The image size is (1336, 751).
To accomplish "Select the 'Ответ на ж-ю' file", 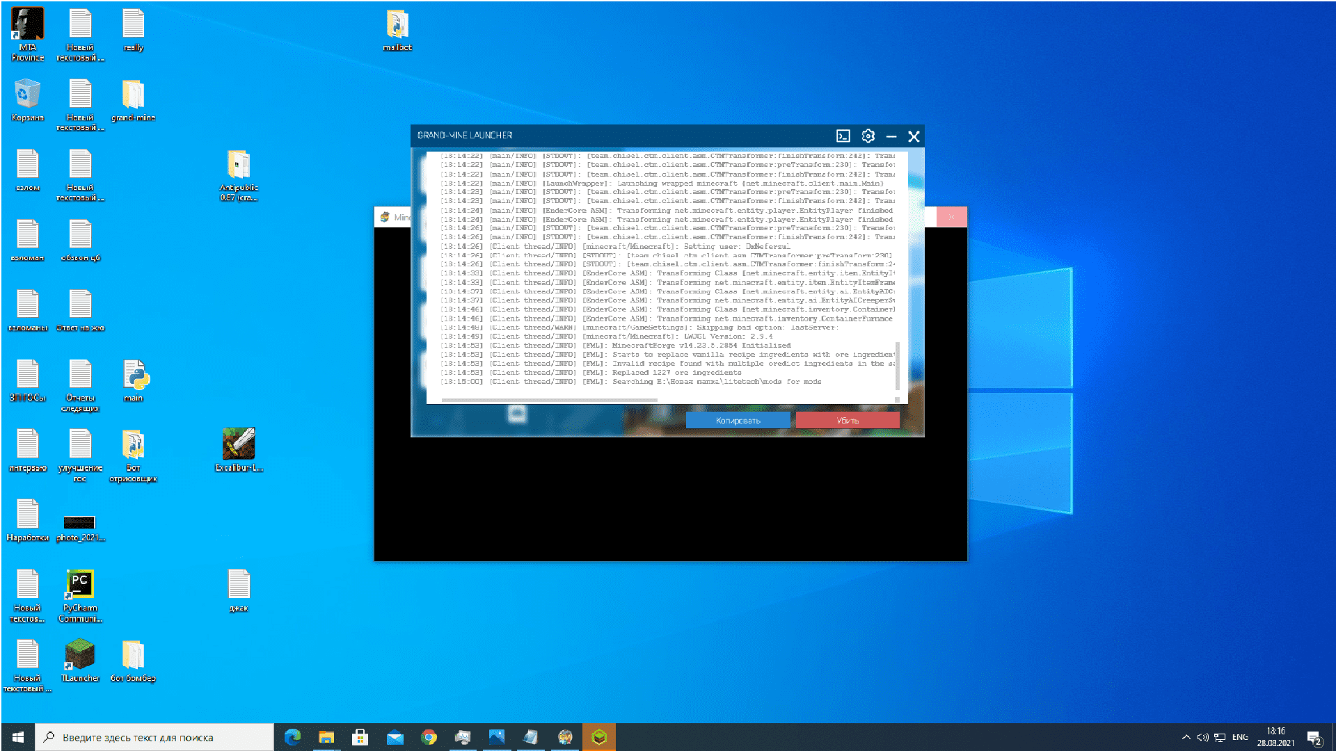I will pos(80,312).
